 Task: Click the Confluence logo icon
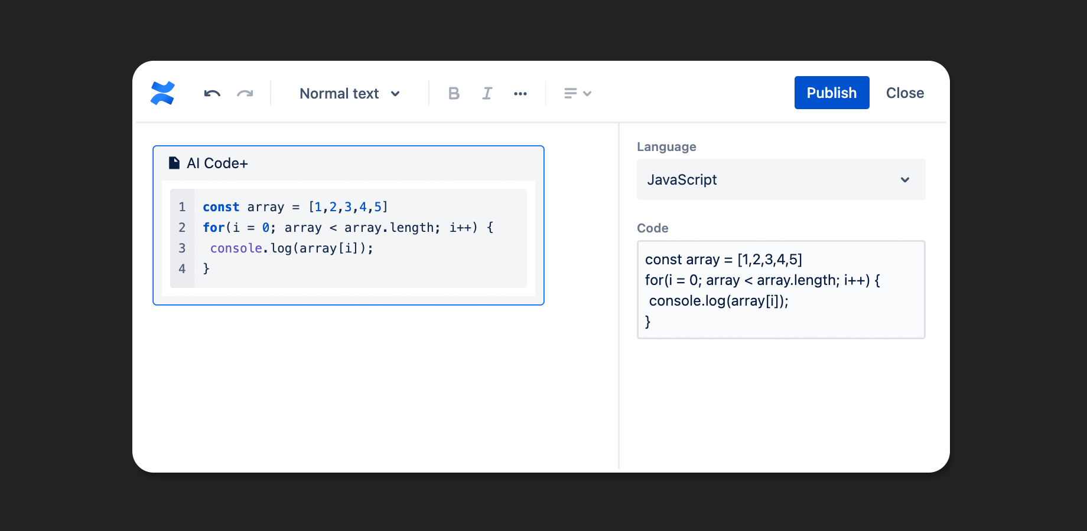(x=162, y=93)
